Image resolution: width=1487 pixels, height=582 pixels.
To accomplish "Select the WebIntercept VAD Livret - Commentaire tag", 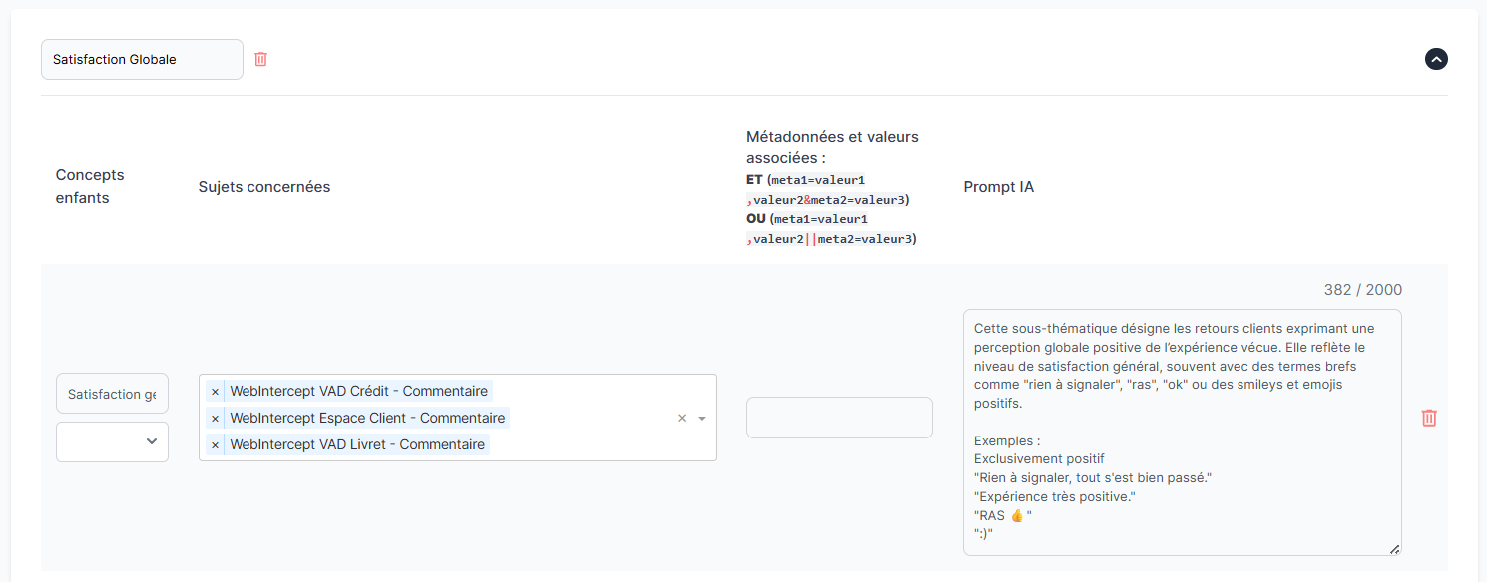I will [357, 444].
